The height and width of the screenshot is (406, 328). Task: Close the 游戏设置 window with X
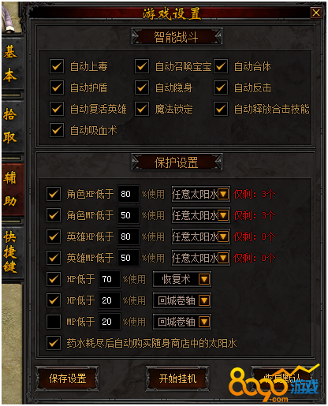click(x=316, y=13)
